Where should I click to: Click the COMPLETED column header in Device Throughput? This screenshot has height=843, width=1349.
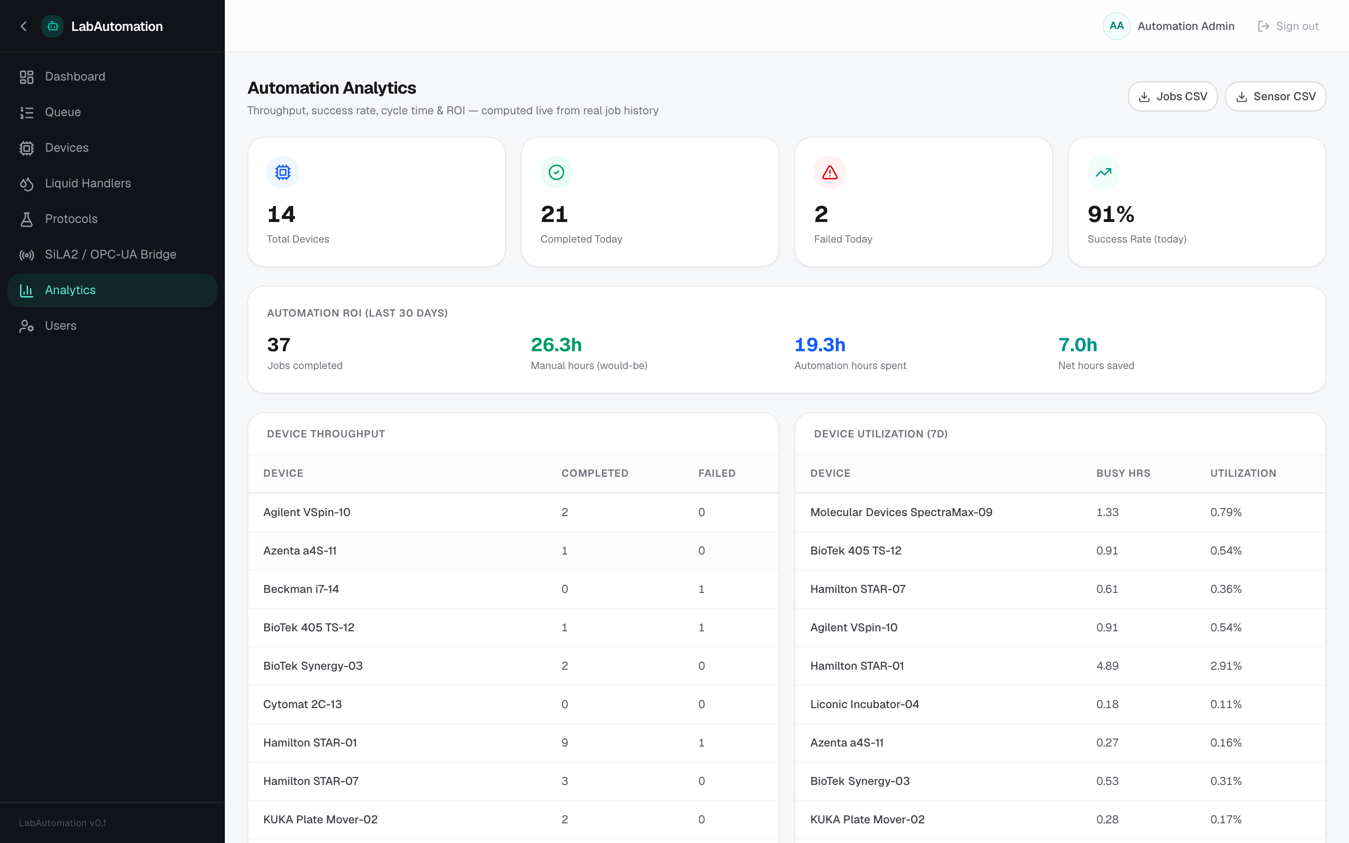(x=595, y=473)
